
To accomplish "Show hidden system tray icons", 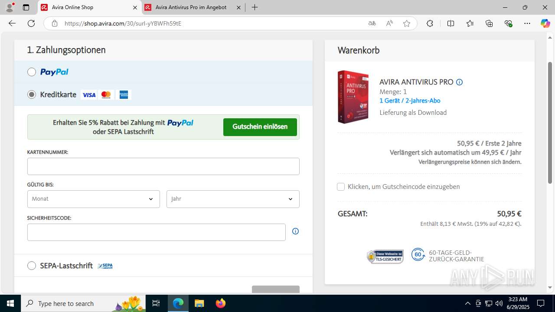I will (x=467, y=303).
